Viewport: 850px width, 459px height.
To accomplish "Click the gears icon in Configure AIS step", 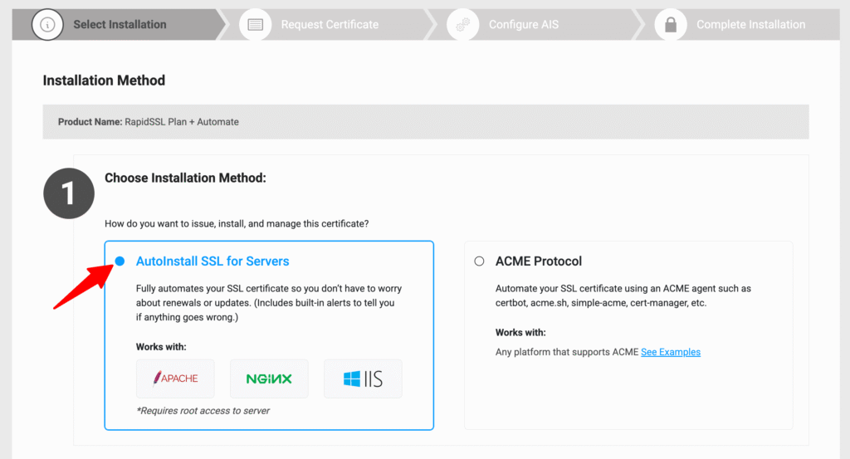I will click(x=463, y=24).
